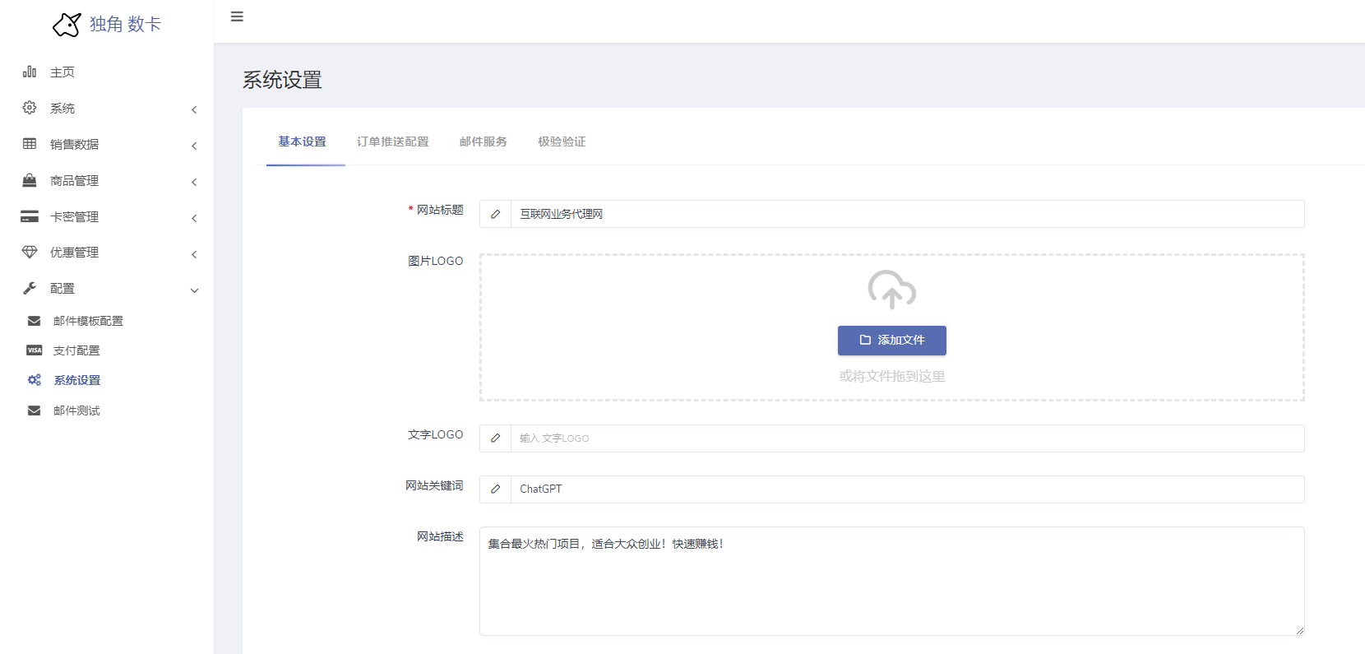Click the hamburger menu icon to collapse sidebar
Viewport: 1365px width, 654px height.
237,16
